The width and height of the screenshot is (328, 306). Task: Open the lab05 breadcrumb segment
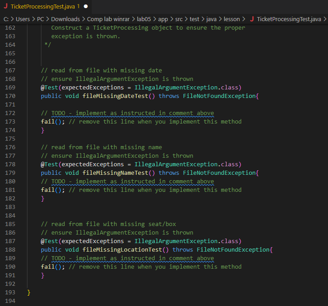(x=144, y=19)
